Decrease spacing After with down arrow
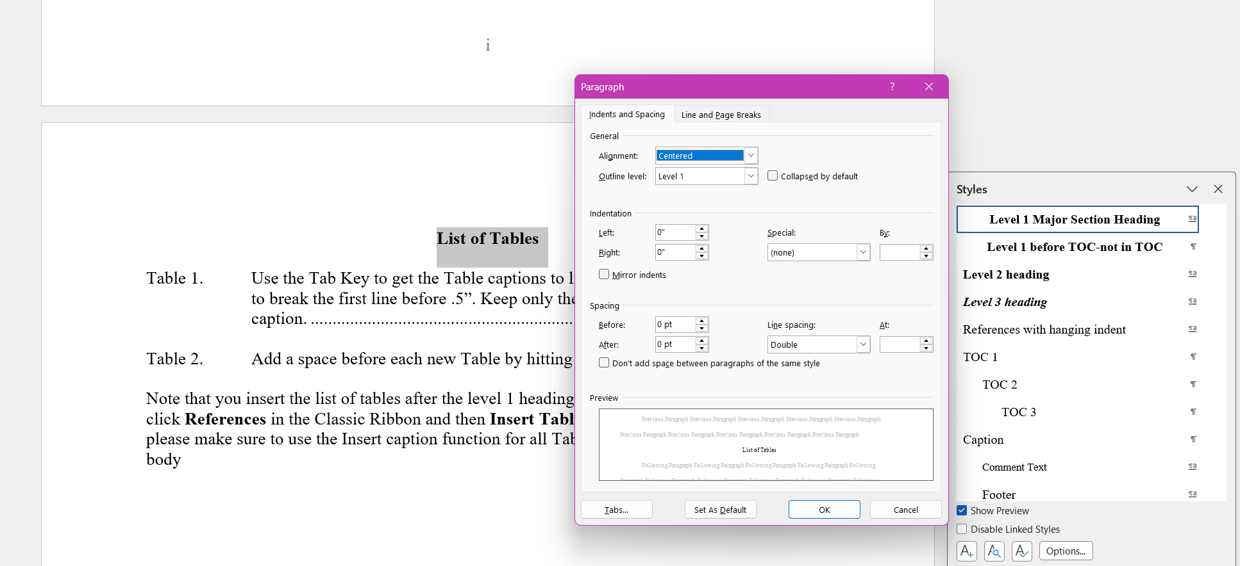This screenshot has height=566, width=1240. pyautogui.click(x=702, y=348)
